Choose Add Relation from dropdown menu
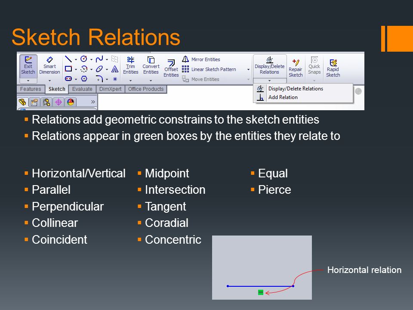The width and height of the screenshot is (413, 310). pos(303,97)
